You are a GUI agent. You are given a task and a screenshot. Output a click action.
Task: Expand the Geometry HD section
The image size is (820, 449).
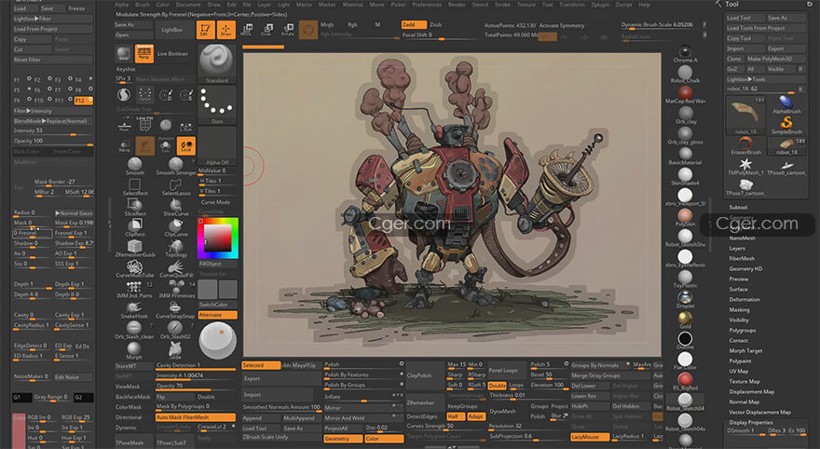tap(745, 268)
